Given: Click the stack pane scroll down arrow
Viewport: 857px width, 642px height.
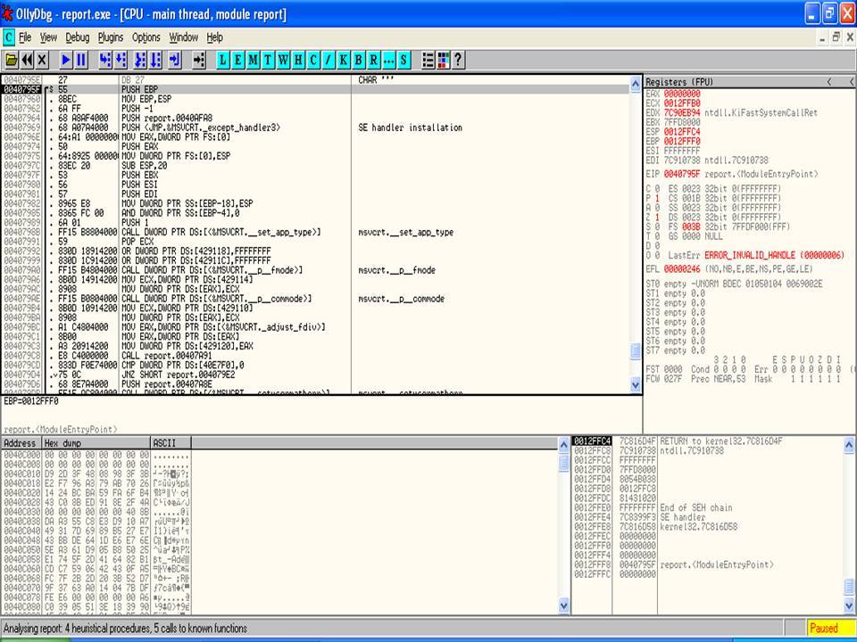Looking at the screenshot, I should pyautogui.click(x=849, y=605).
